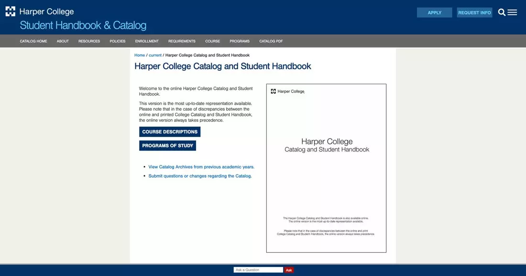The image size is (526, 276).
Task: Open the hamburger navigation menu
Action: click(x=513, y=12)
